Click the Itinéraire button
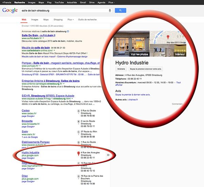Image resolution: width=204 pixels, height=187 pixels. pos(121,69)
